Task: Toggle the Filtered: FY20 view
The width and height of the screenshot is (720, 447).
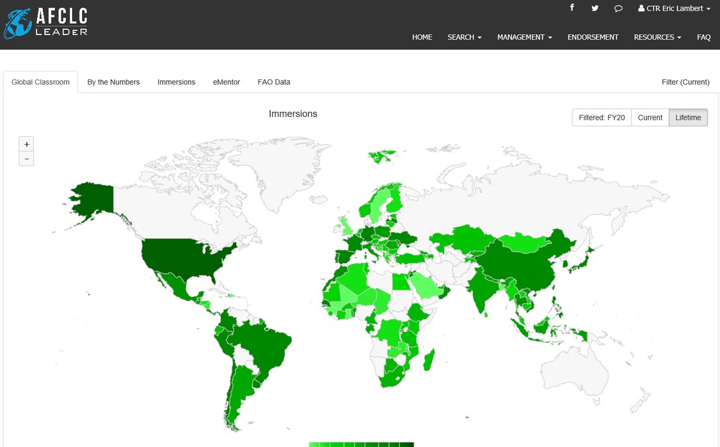Action: pyautogui.click(x=602, y=118)
